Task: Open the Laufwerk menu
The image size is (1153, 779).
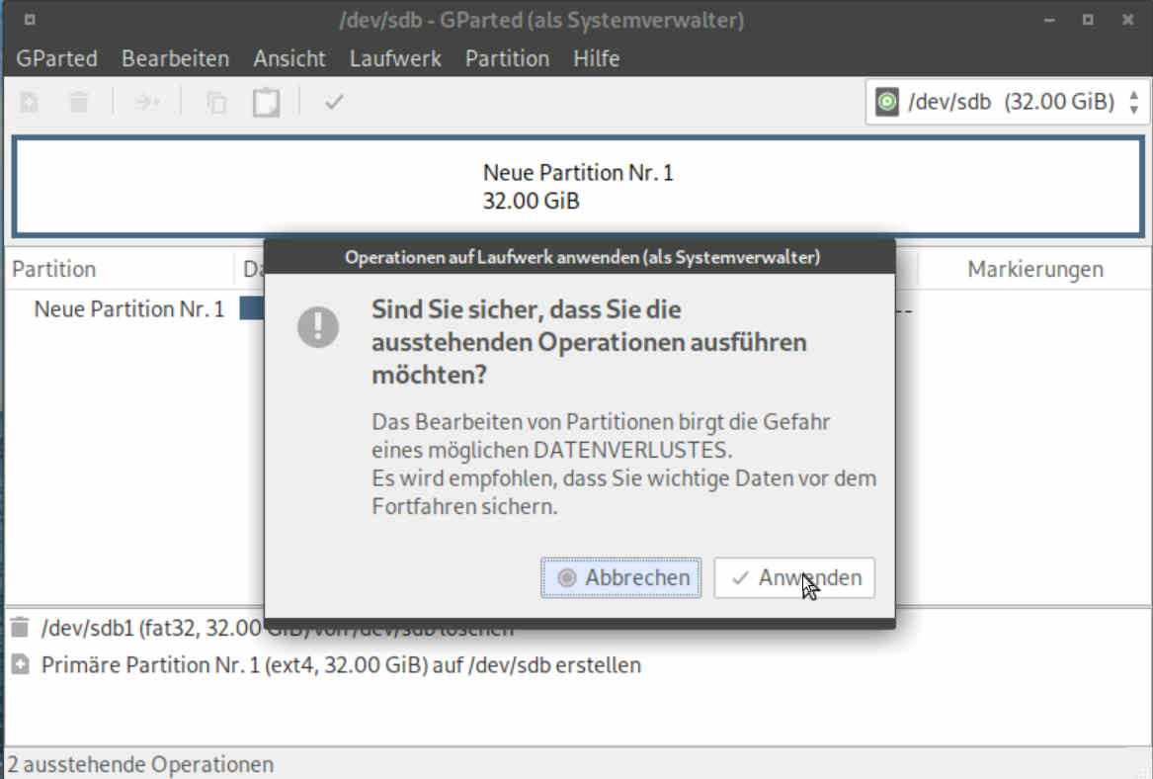Action: (395, 58)
